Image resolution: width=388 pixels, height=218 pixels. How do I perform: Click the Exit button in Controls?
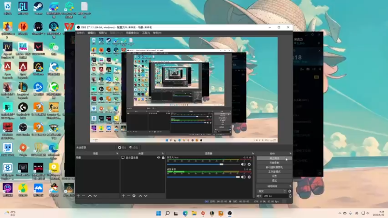tap(274, 180)
